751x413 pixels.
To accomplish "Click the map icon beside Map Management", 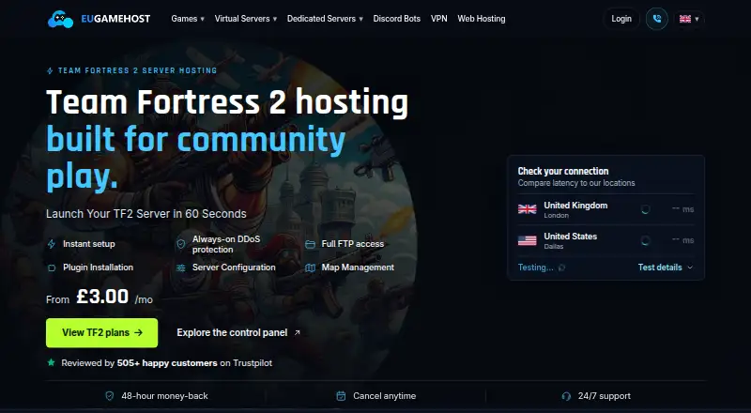I will click(311, 268).
